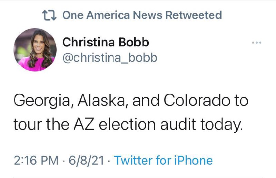Open the Twitter for iPhone source link
276x178 pixels.
click(x=163, y=160)
